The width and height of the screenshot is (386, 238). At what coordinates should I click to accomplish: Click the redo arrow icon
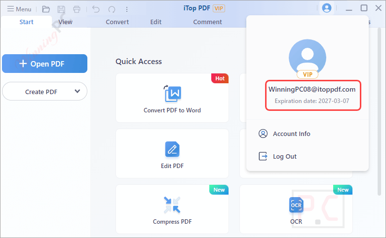tap(112, 9)
